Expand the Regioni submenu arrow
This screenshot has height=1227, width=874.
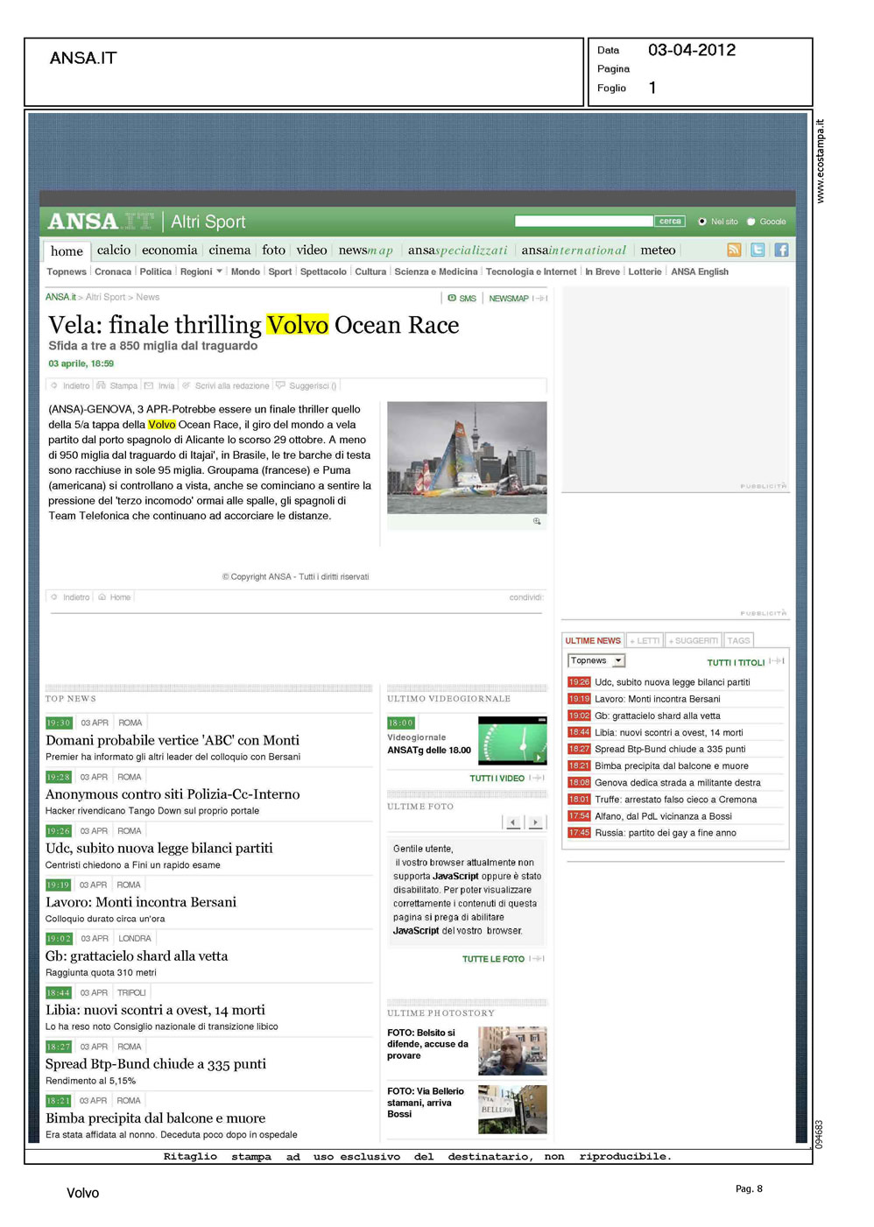click(x=219, y=271)
